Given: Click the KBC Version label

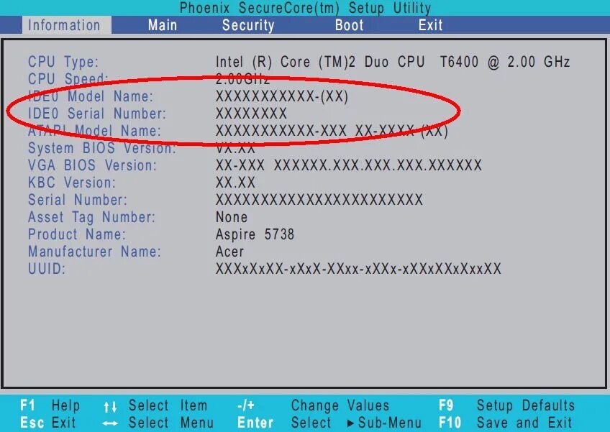Looking at the screenshot, I should point(72,183).
